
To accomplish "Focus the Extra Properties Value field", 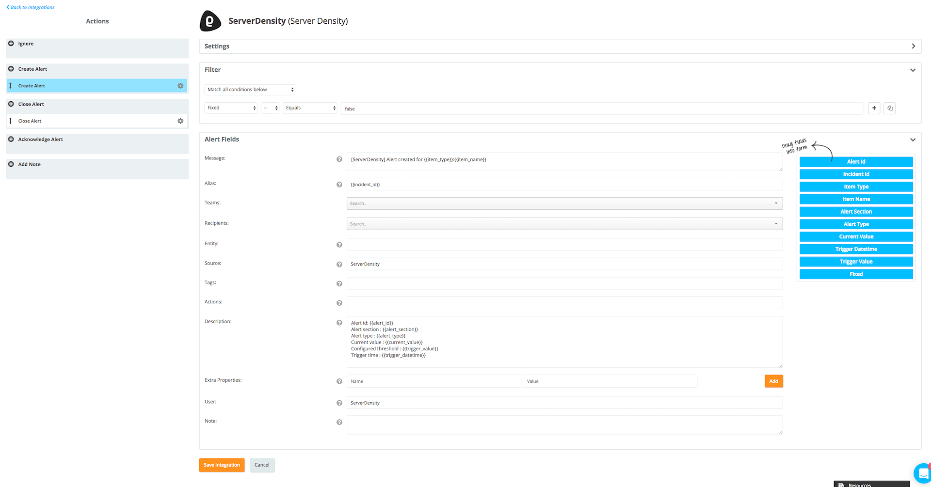I will pos(610,381).
